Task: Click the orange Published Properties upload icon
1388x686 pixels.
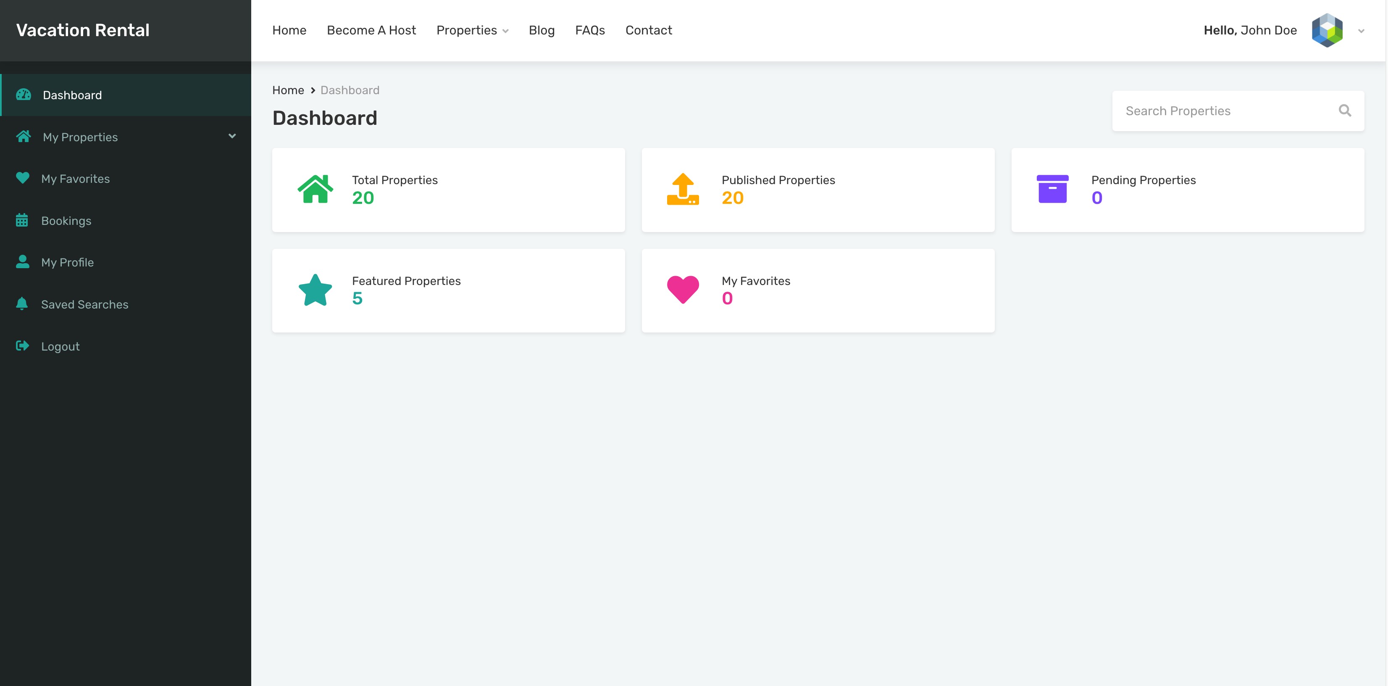Action: click(x=683, y=189)
